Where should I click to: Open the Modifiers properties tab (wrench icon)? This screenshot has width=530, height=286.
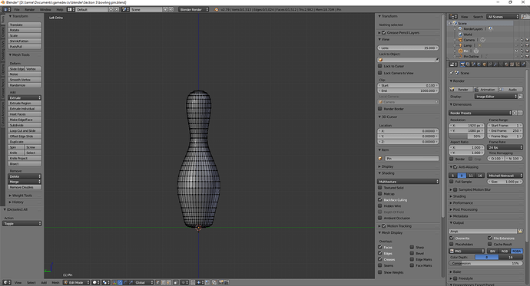click(495, 64)
